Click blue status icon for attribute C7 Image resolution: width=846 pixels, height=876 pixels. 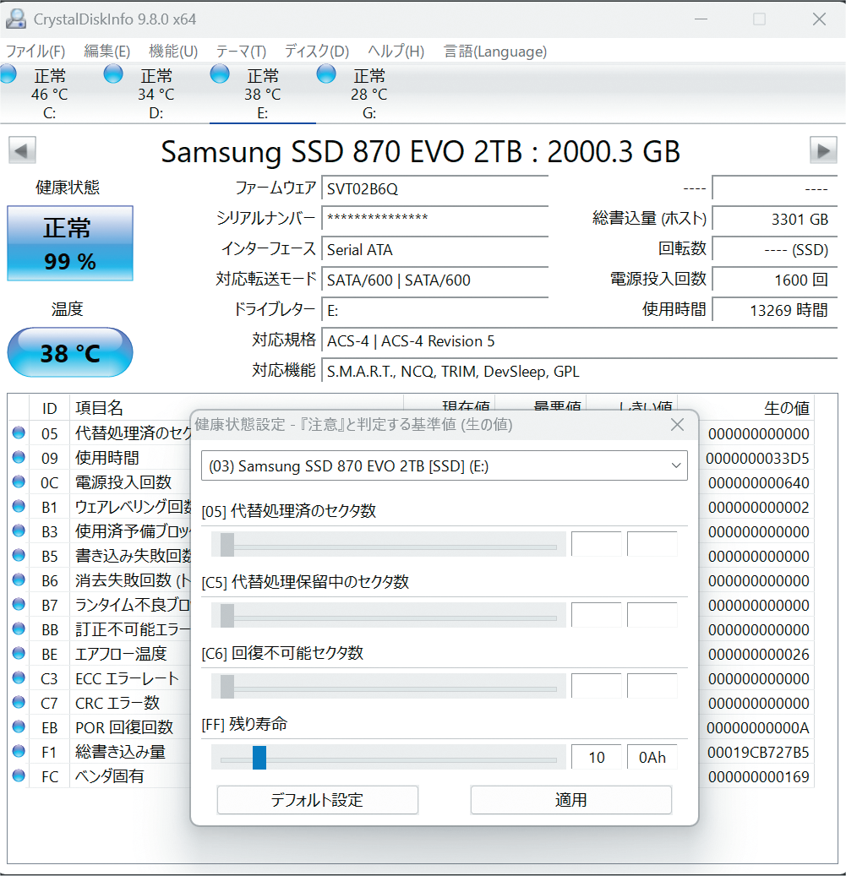(x=19, y=702)
